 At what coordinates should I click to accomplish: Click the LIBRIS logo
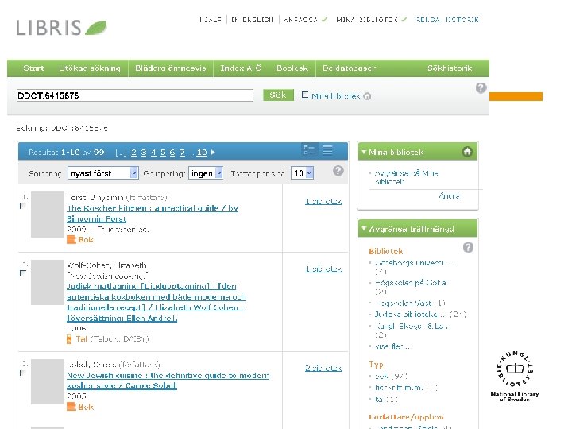61,28
